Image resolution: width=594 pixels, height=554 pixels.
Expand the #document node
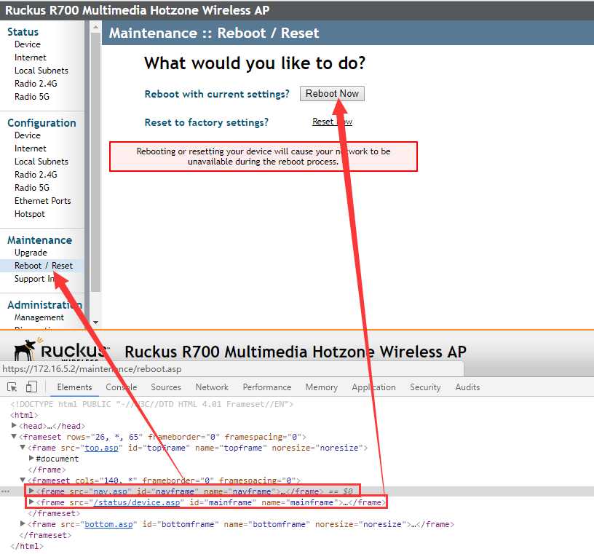pyautogui.click(x=31, y=458)
